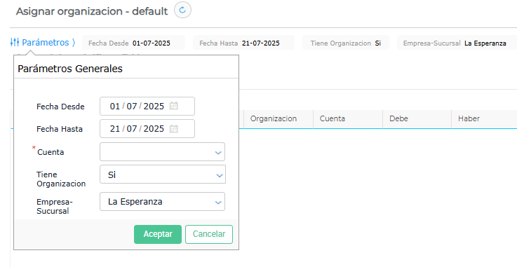Select the Debe column header
Image resolution: width=517 pixels, height=267 pixels.
[417, 119]
